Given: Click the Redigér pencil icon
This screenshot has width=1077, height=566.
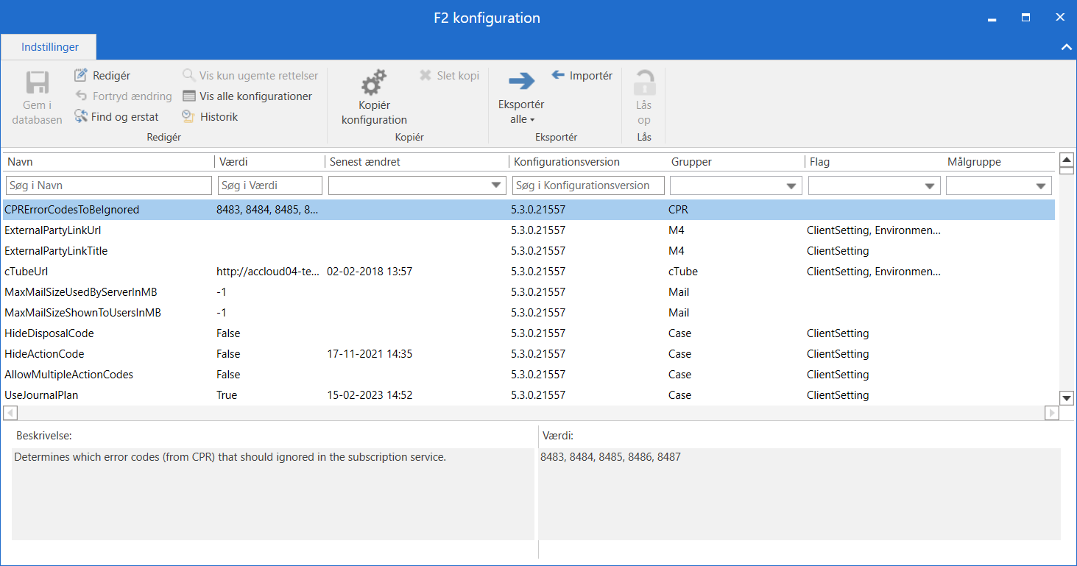Looking at the screenshot, I should (81, 75).
